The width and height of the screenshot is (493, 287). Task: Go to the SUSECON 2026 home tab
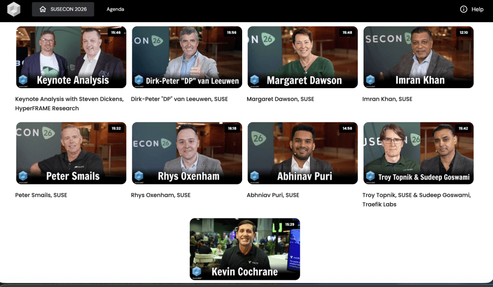[x=63, y=9]
